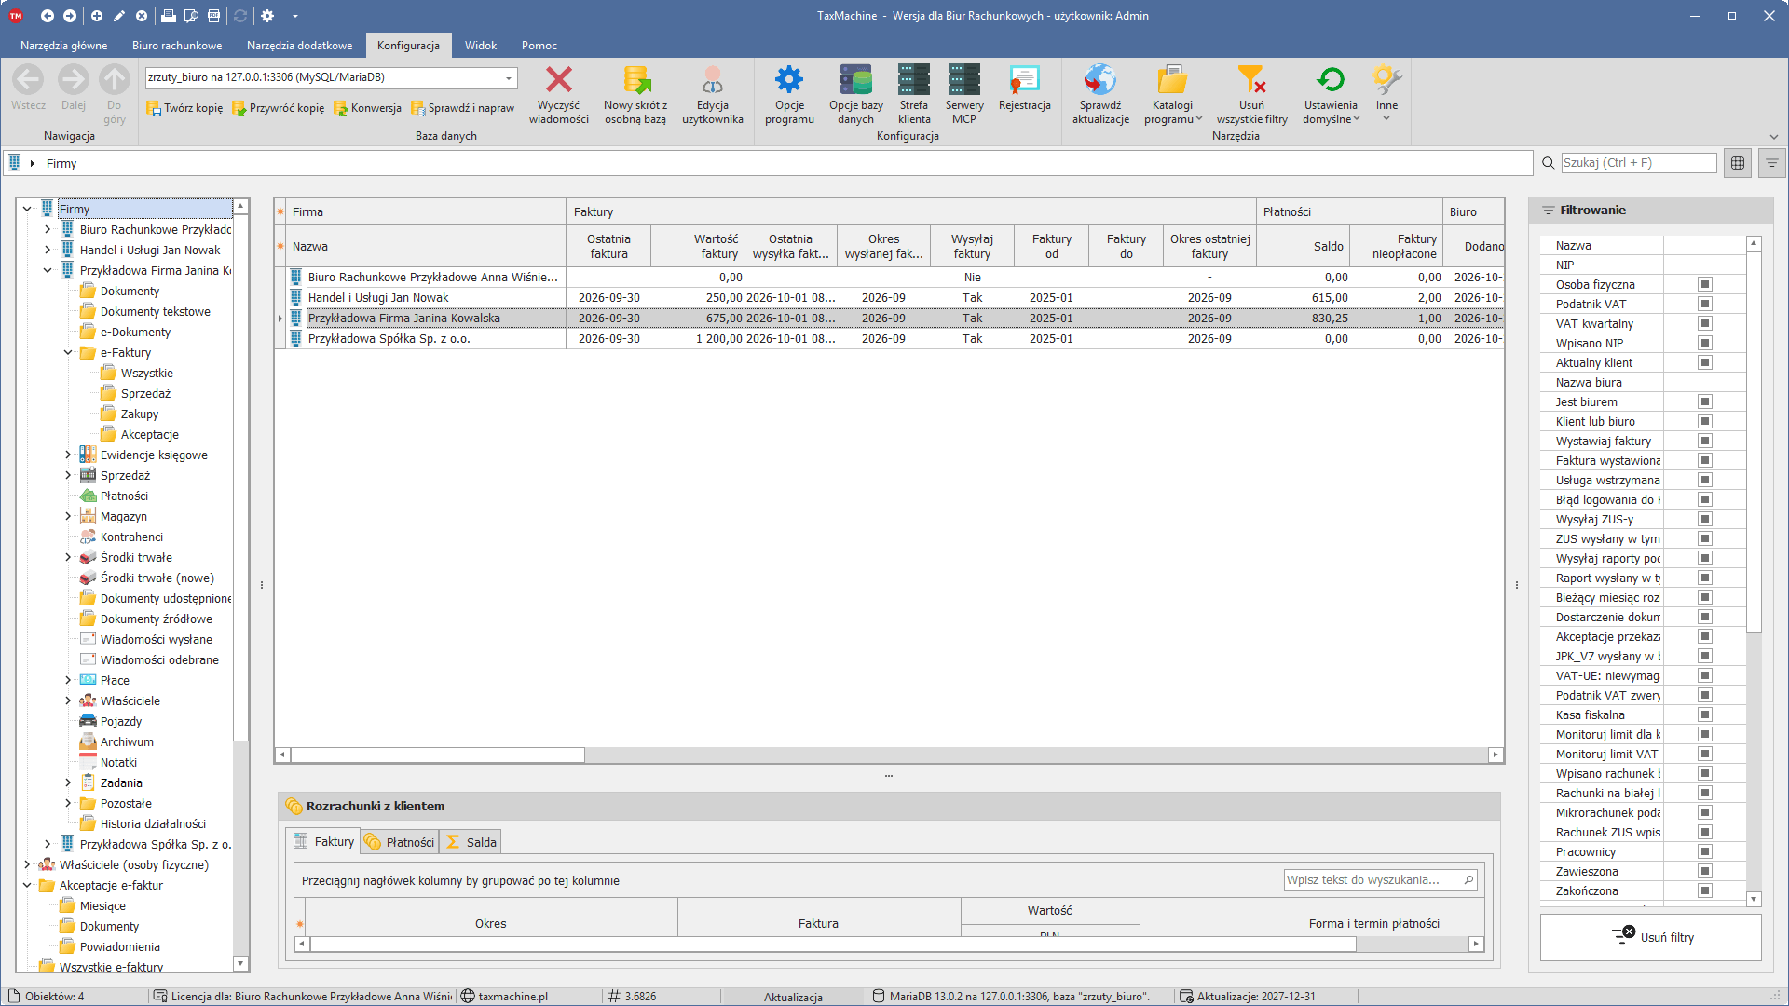Click the Do góry navigation arrow

tap(115, 80)
